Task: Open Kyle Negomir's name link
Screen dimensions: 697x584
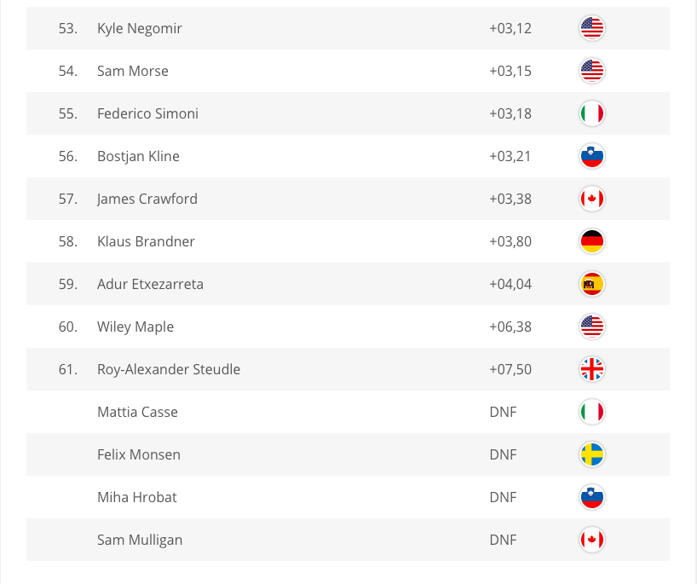Action: [x=139, y=28]
